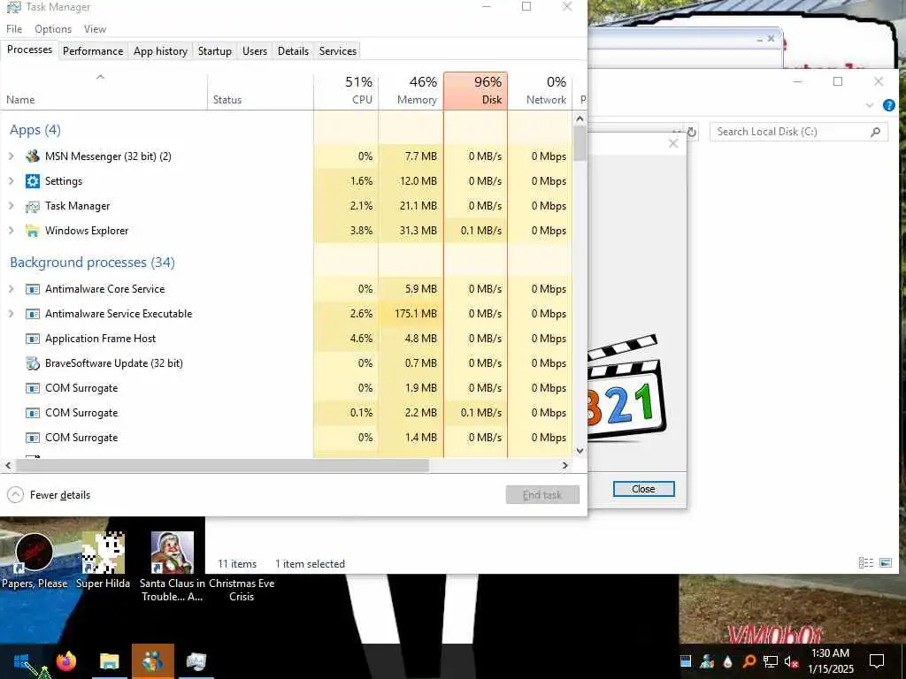The image size is (906, 679).
Task: Expand the Settings process row
Action: [x=11, y=180]
